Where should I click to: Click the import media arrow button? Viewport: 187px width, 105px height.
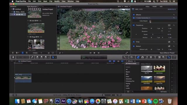coord(13,57)
